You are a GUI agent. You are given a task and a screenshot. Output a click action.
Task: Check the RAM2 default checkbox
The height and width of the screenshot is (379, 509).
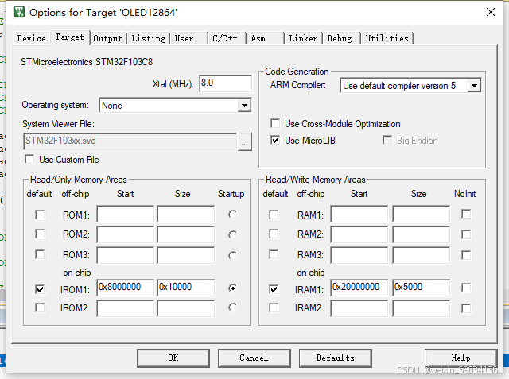274,234
